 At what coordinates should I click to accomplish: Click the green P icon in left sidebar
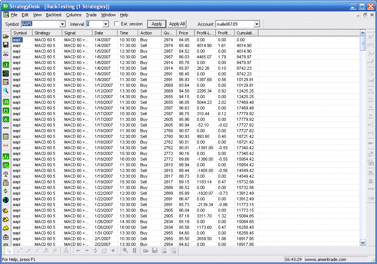6,165
